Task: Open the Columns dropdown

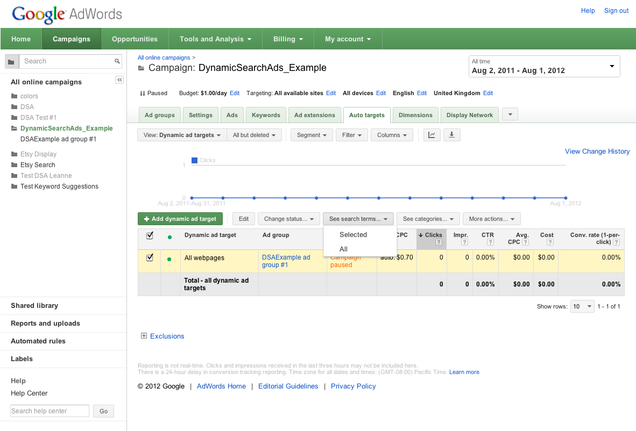Action: (x=392, y=135)
